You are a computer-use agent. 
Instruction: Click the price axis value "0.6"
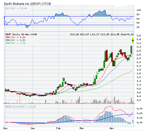[139, 92]
